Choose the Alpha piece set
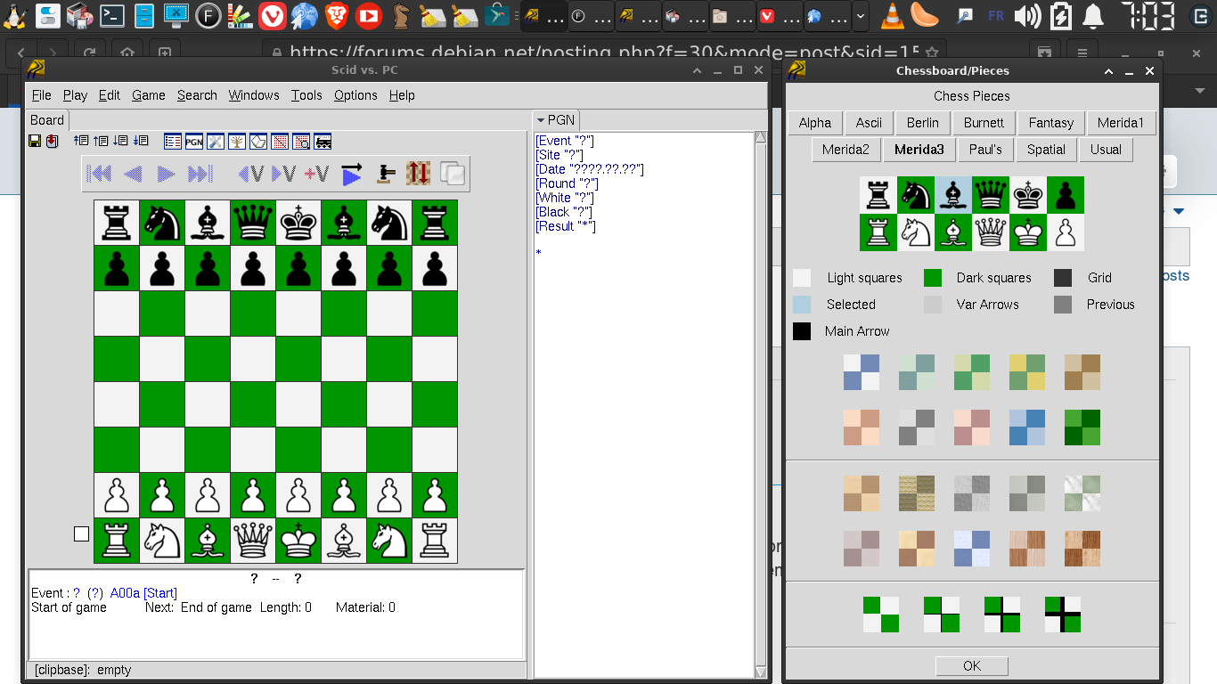 (815, 123)
